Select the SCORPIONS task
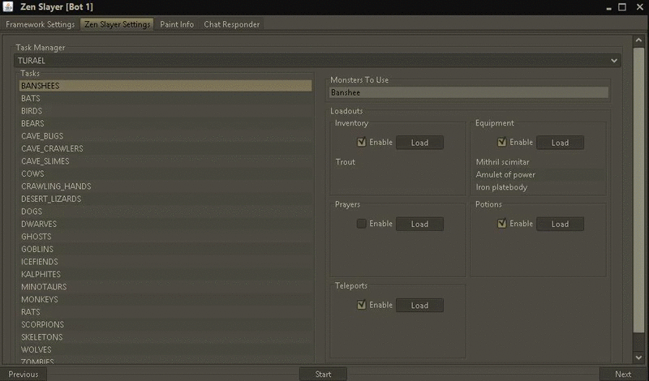 click(165, 324)
